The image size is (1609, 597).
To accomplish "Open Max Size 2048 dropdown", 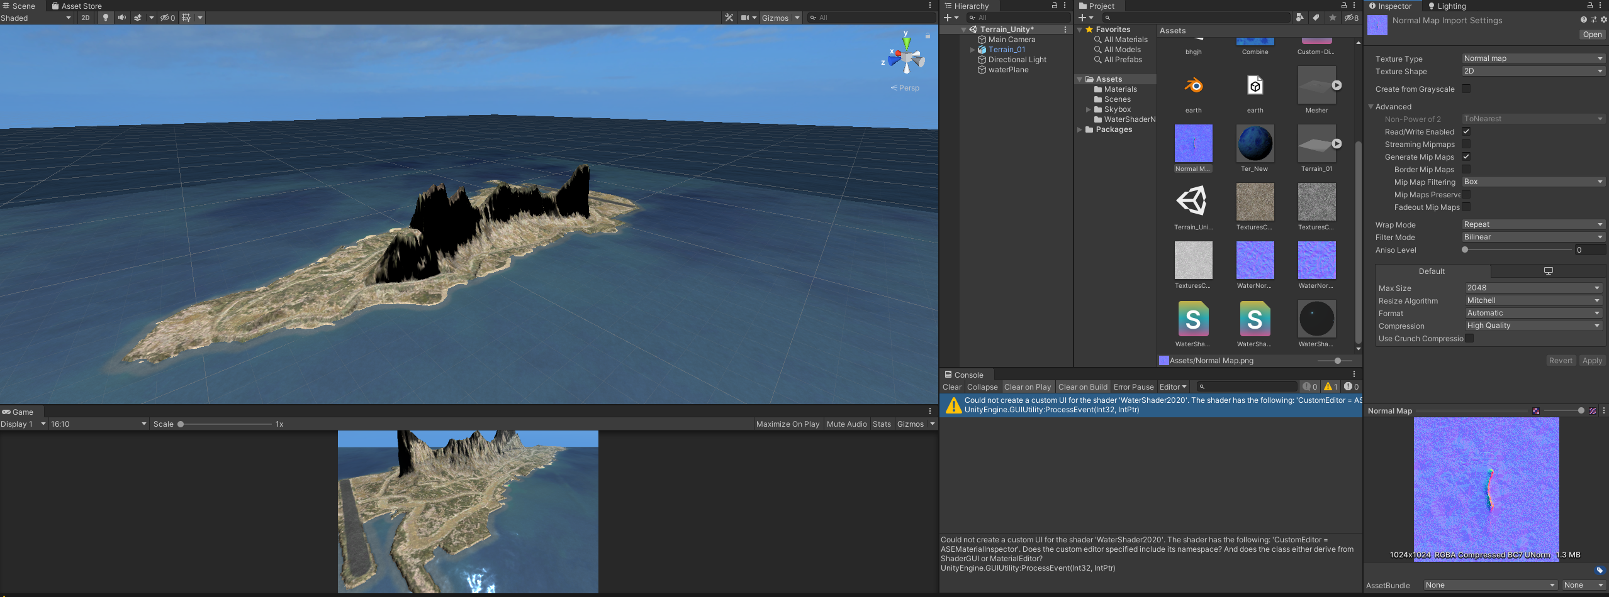I will pyautogui.click(x=1534, y=288).
